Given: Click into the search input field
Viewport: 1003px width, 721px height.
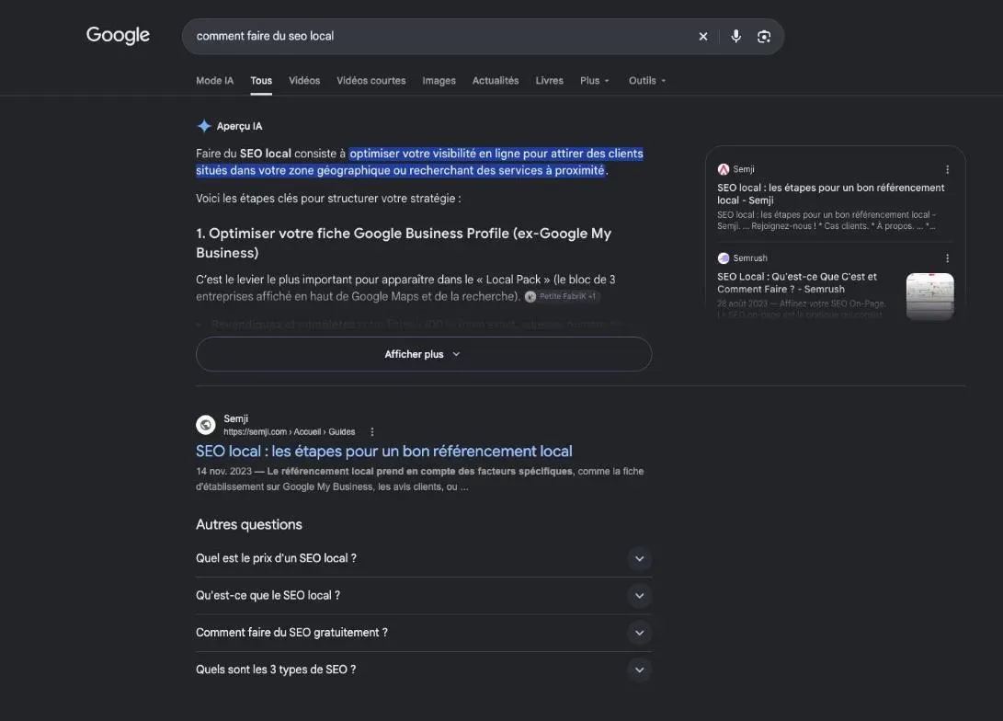Looking at the screenshot, I should 441,37.
